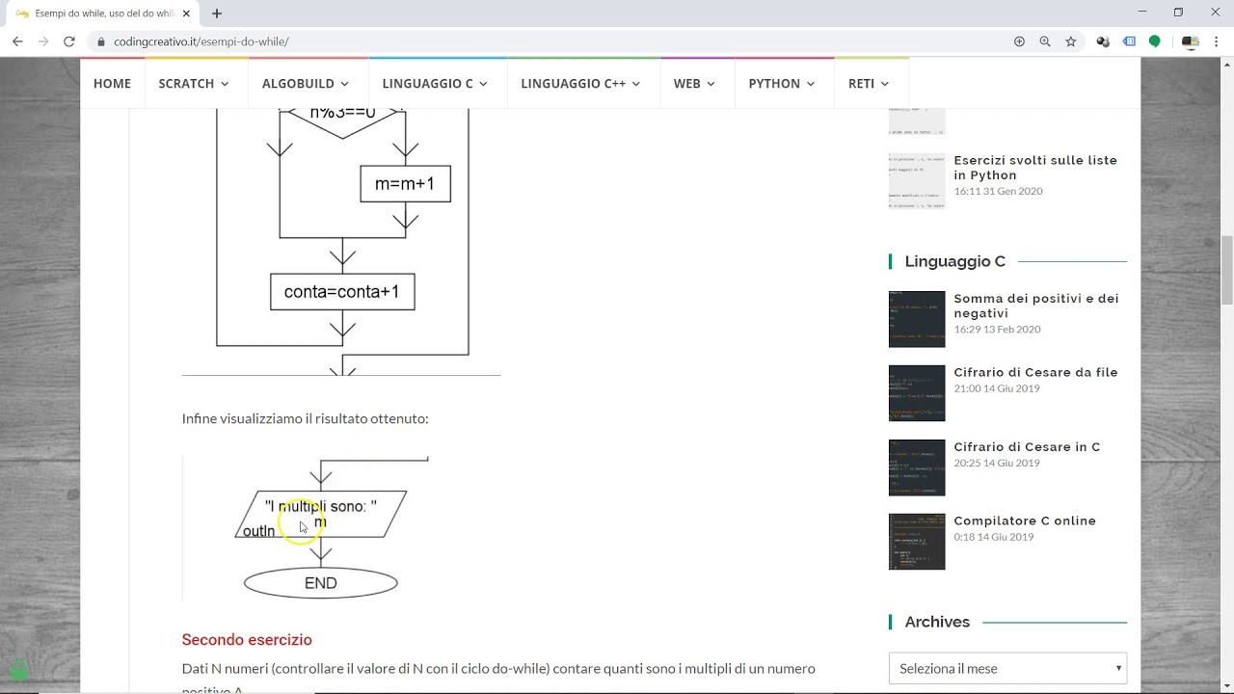Go forward in browser history
This screenshot has height=694, width=1234.
click(43, 41)
